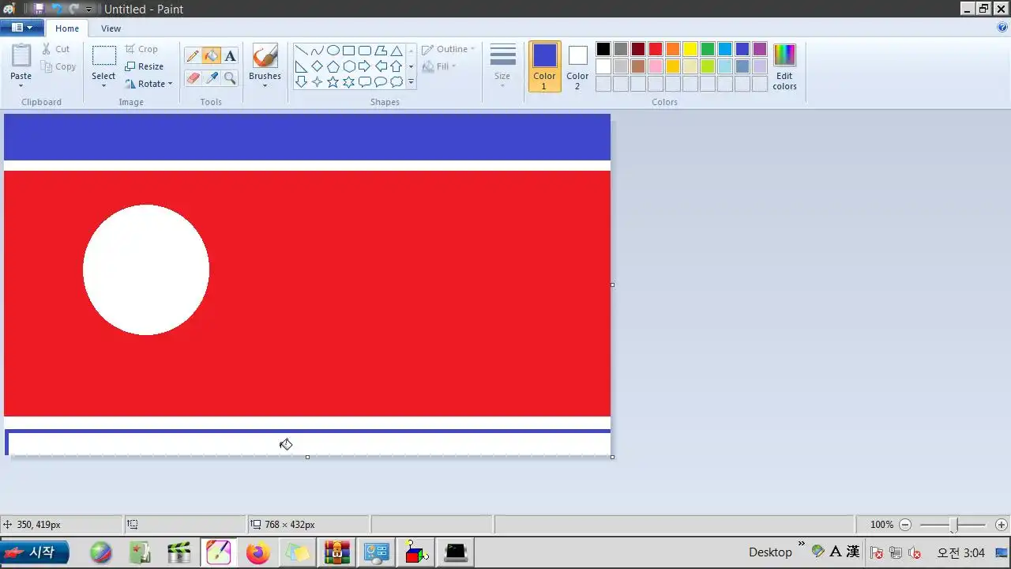Click the Undo arrow in title bar

click(x=55, y=9)
